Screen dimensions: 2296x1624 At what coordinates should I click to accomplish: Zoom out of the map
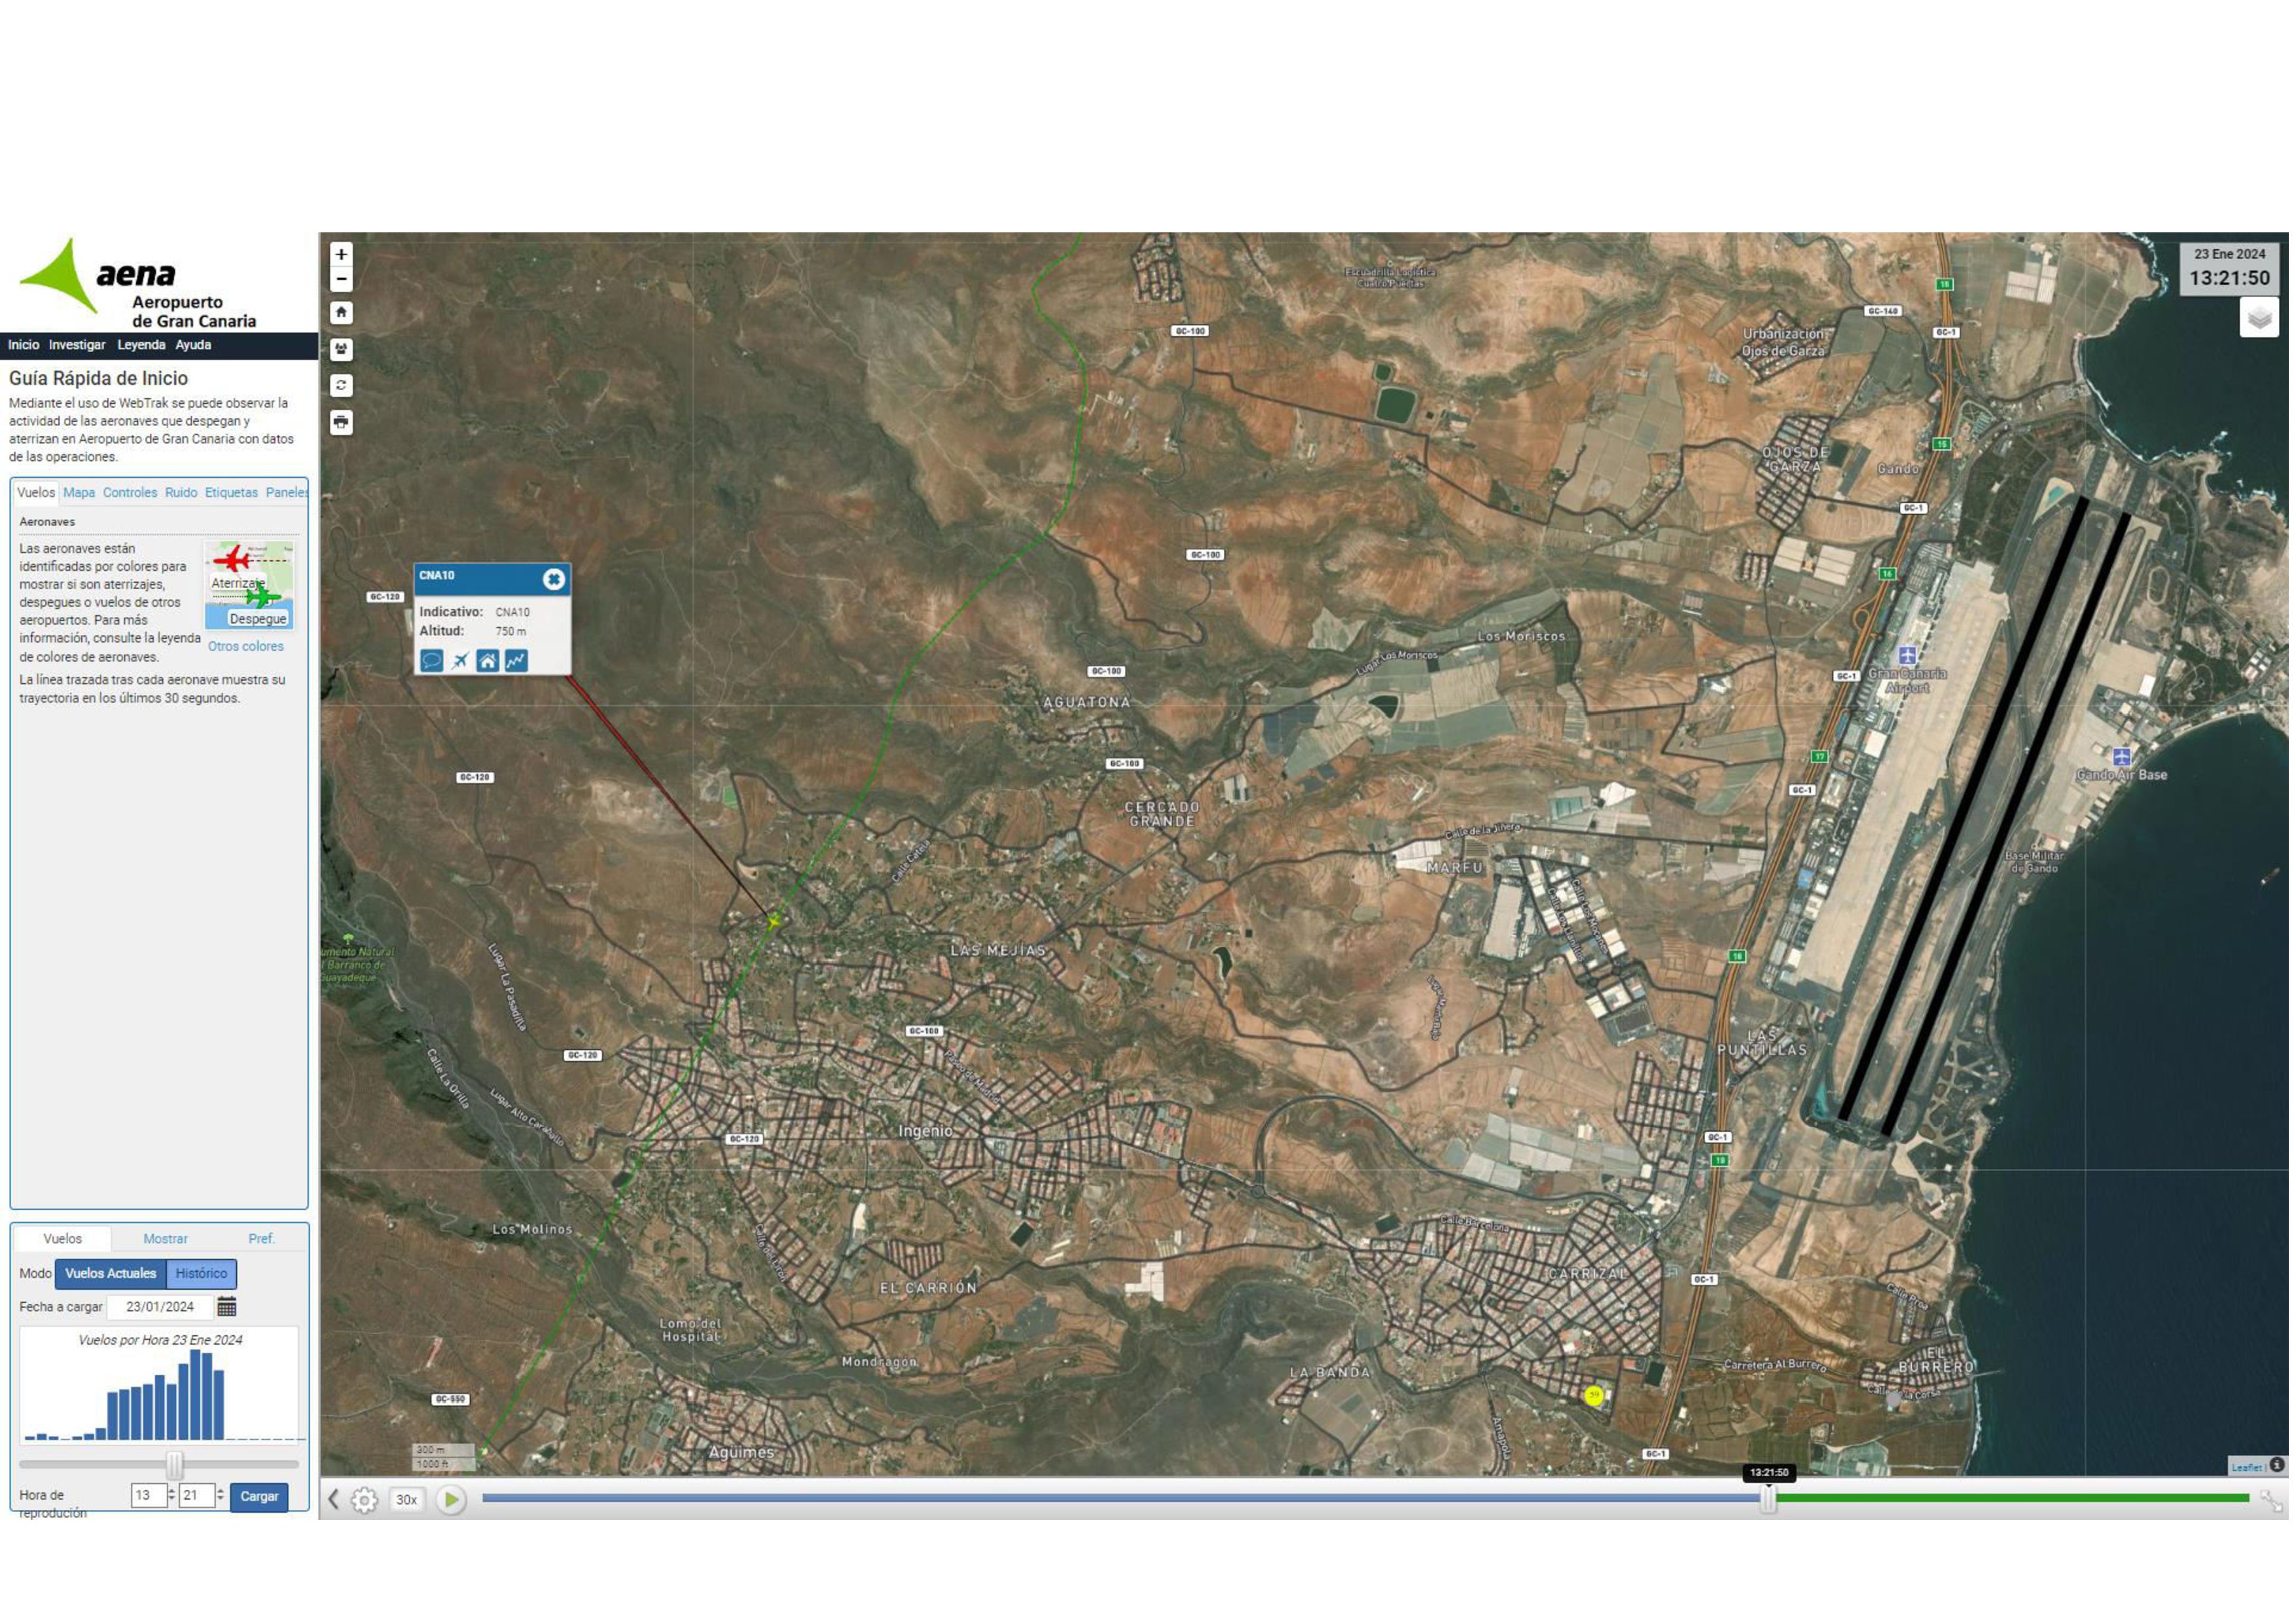(341, 280)
